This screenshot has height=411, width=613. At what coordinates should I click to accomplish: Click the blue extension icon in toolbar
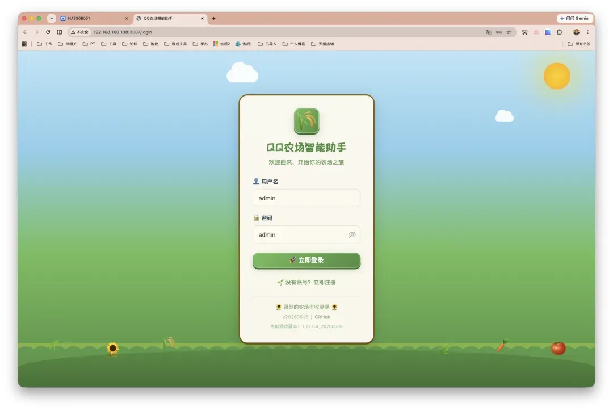point(548,32)
